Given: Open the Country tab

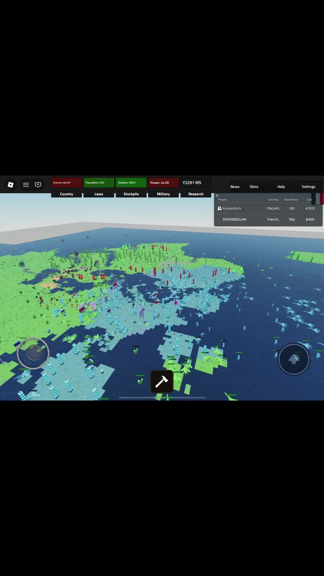Looking at the screenshot, I should pos(67,194).
